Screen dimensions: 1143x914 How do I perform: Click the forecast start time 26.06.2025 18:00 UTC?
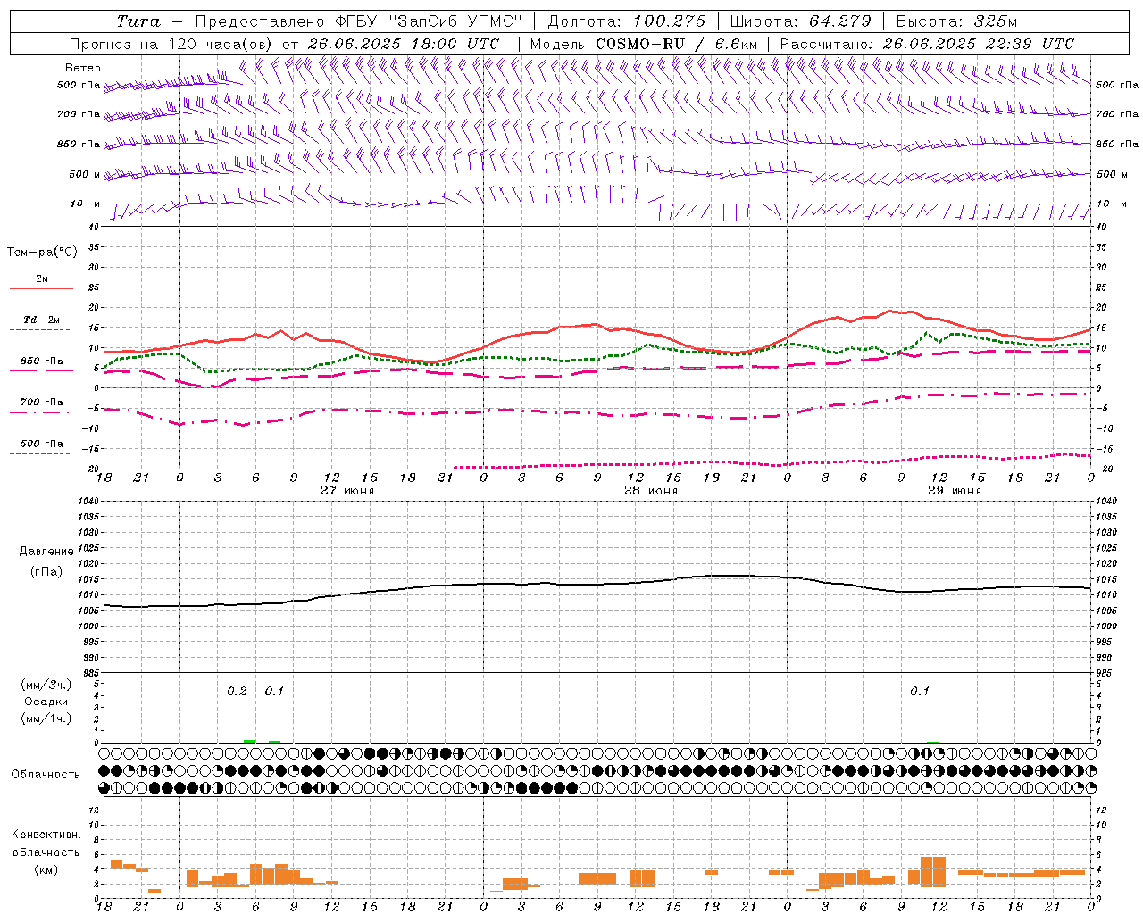pos(404,44)
